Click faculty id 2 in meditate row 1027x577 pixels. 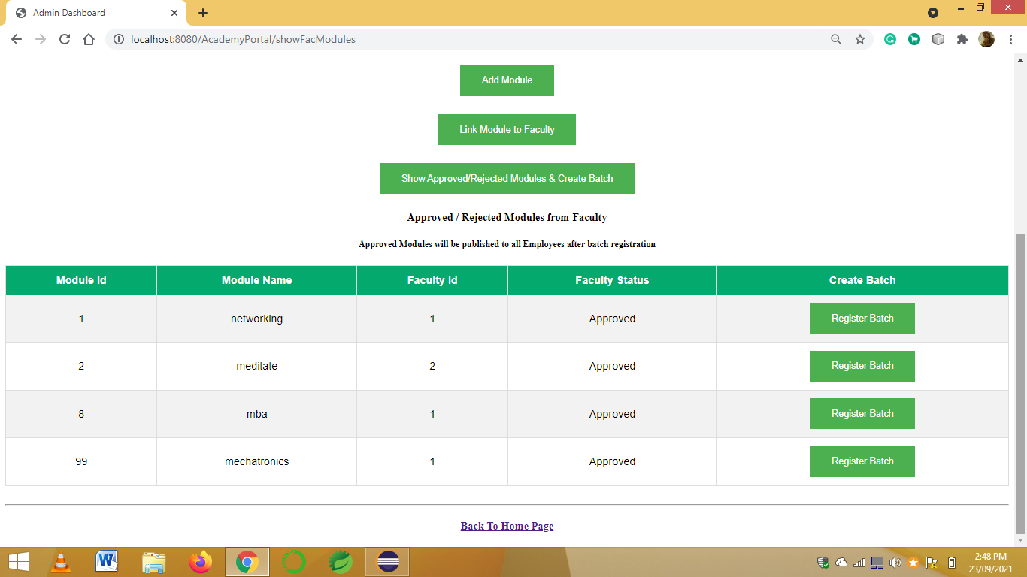click(432, 366)
